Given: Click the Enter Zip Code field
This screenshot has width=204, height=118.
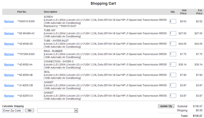Looking at the screenshot, I should point(12,110).
